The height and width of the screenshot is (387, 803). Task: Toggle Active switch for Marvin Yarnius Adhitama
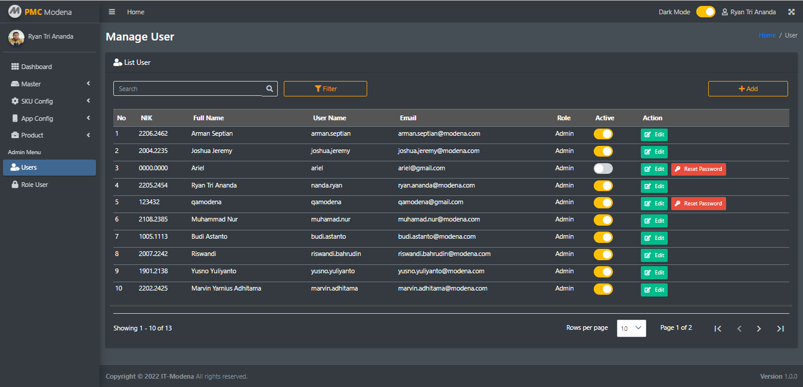click(x=603, y=289)
